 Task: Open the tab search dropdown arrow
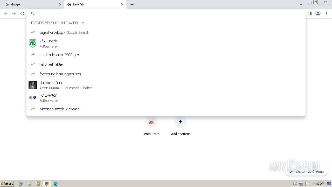tap(301, 4)
